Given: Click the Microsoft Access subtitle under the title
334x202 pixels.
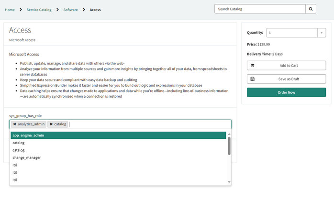Looking at the screenshot, I should pyautogui.click(x=22, y=40).
